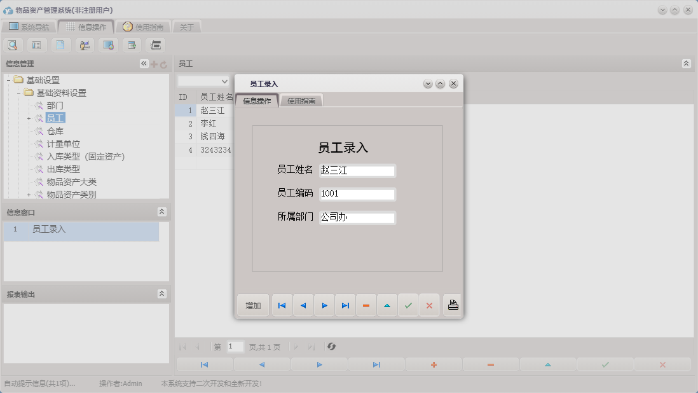
Task: Click the 员工编码 input field showing 1001
Action: [357, 194]
